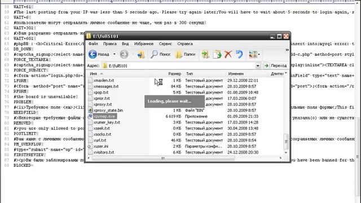Click editor line DB_DOWN
Image resolution: width=361 pixels, height=203 pixels.
pyautogui.click(x=23, y=49)
